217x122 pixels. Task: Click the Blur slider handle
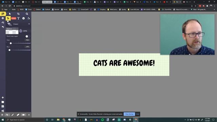pos(9,50)
